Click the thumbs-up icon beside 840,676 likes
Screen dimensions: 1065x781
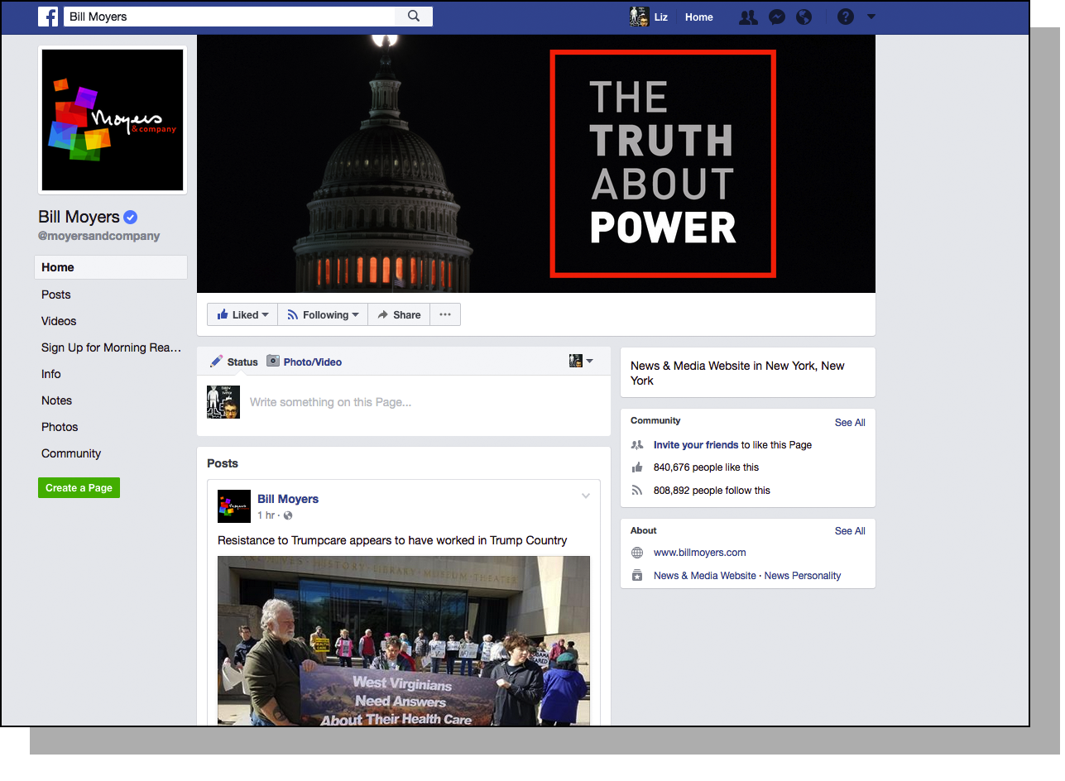pyautogui.click(x=636, y=467)
